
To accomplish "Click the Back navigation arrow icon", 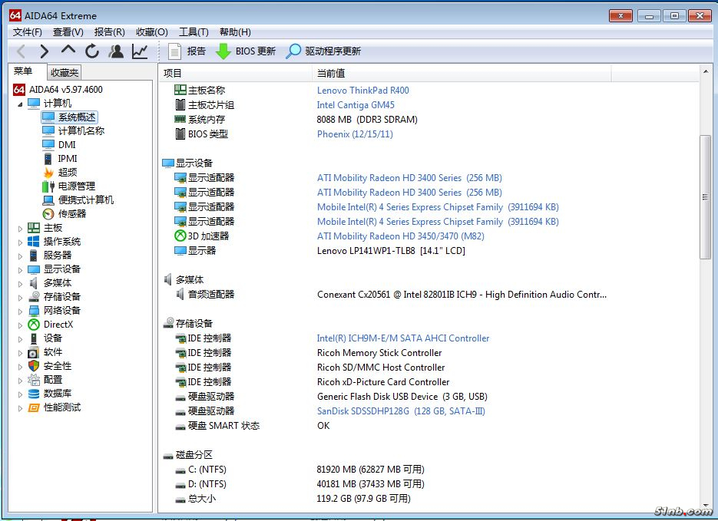I will click(x=21, y=51).
